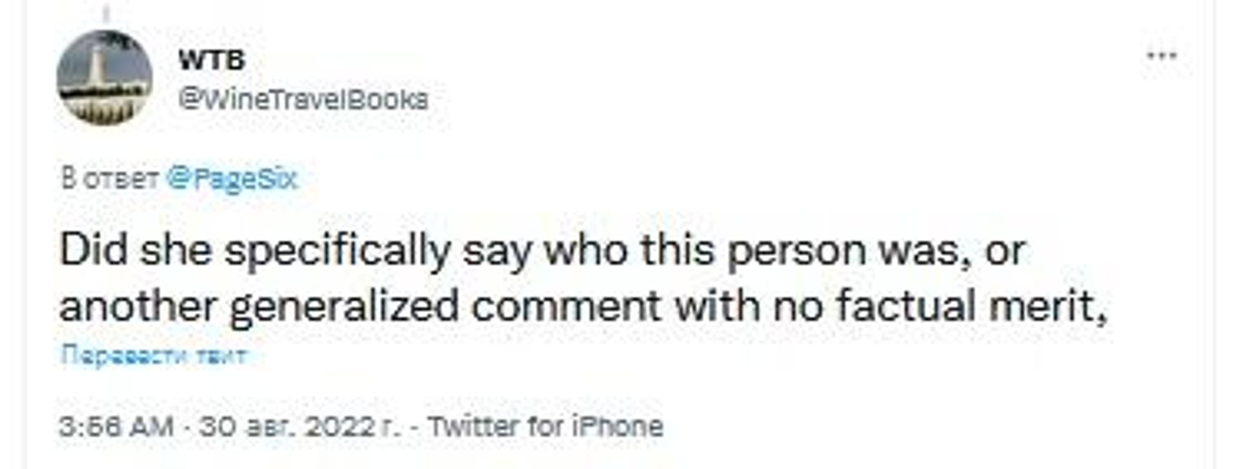
Task: Click the Перевести твит translate link
Action: pos(153,355)
